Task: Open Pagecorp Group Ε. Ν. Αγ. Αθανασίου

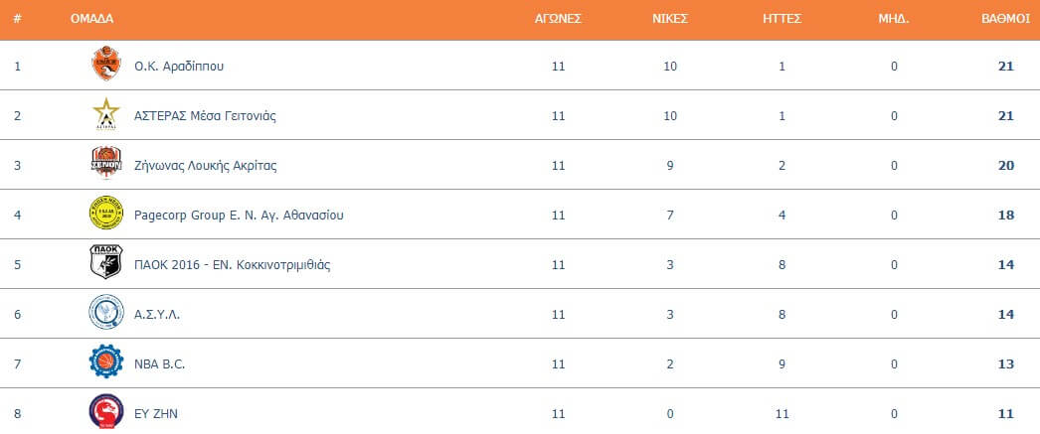Action: [x=239, y=216]
